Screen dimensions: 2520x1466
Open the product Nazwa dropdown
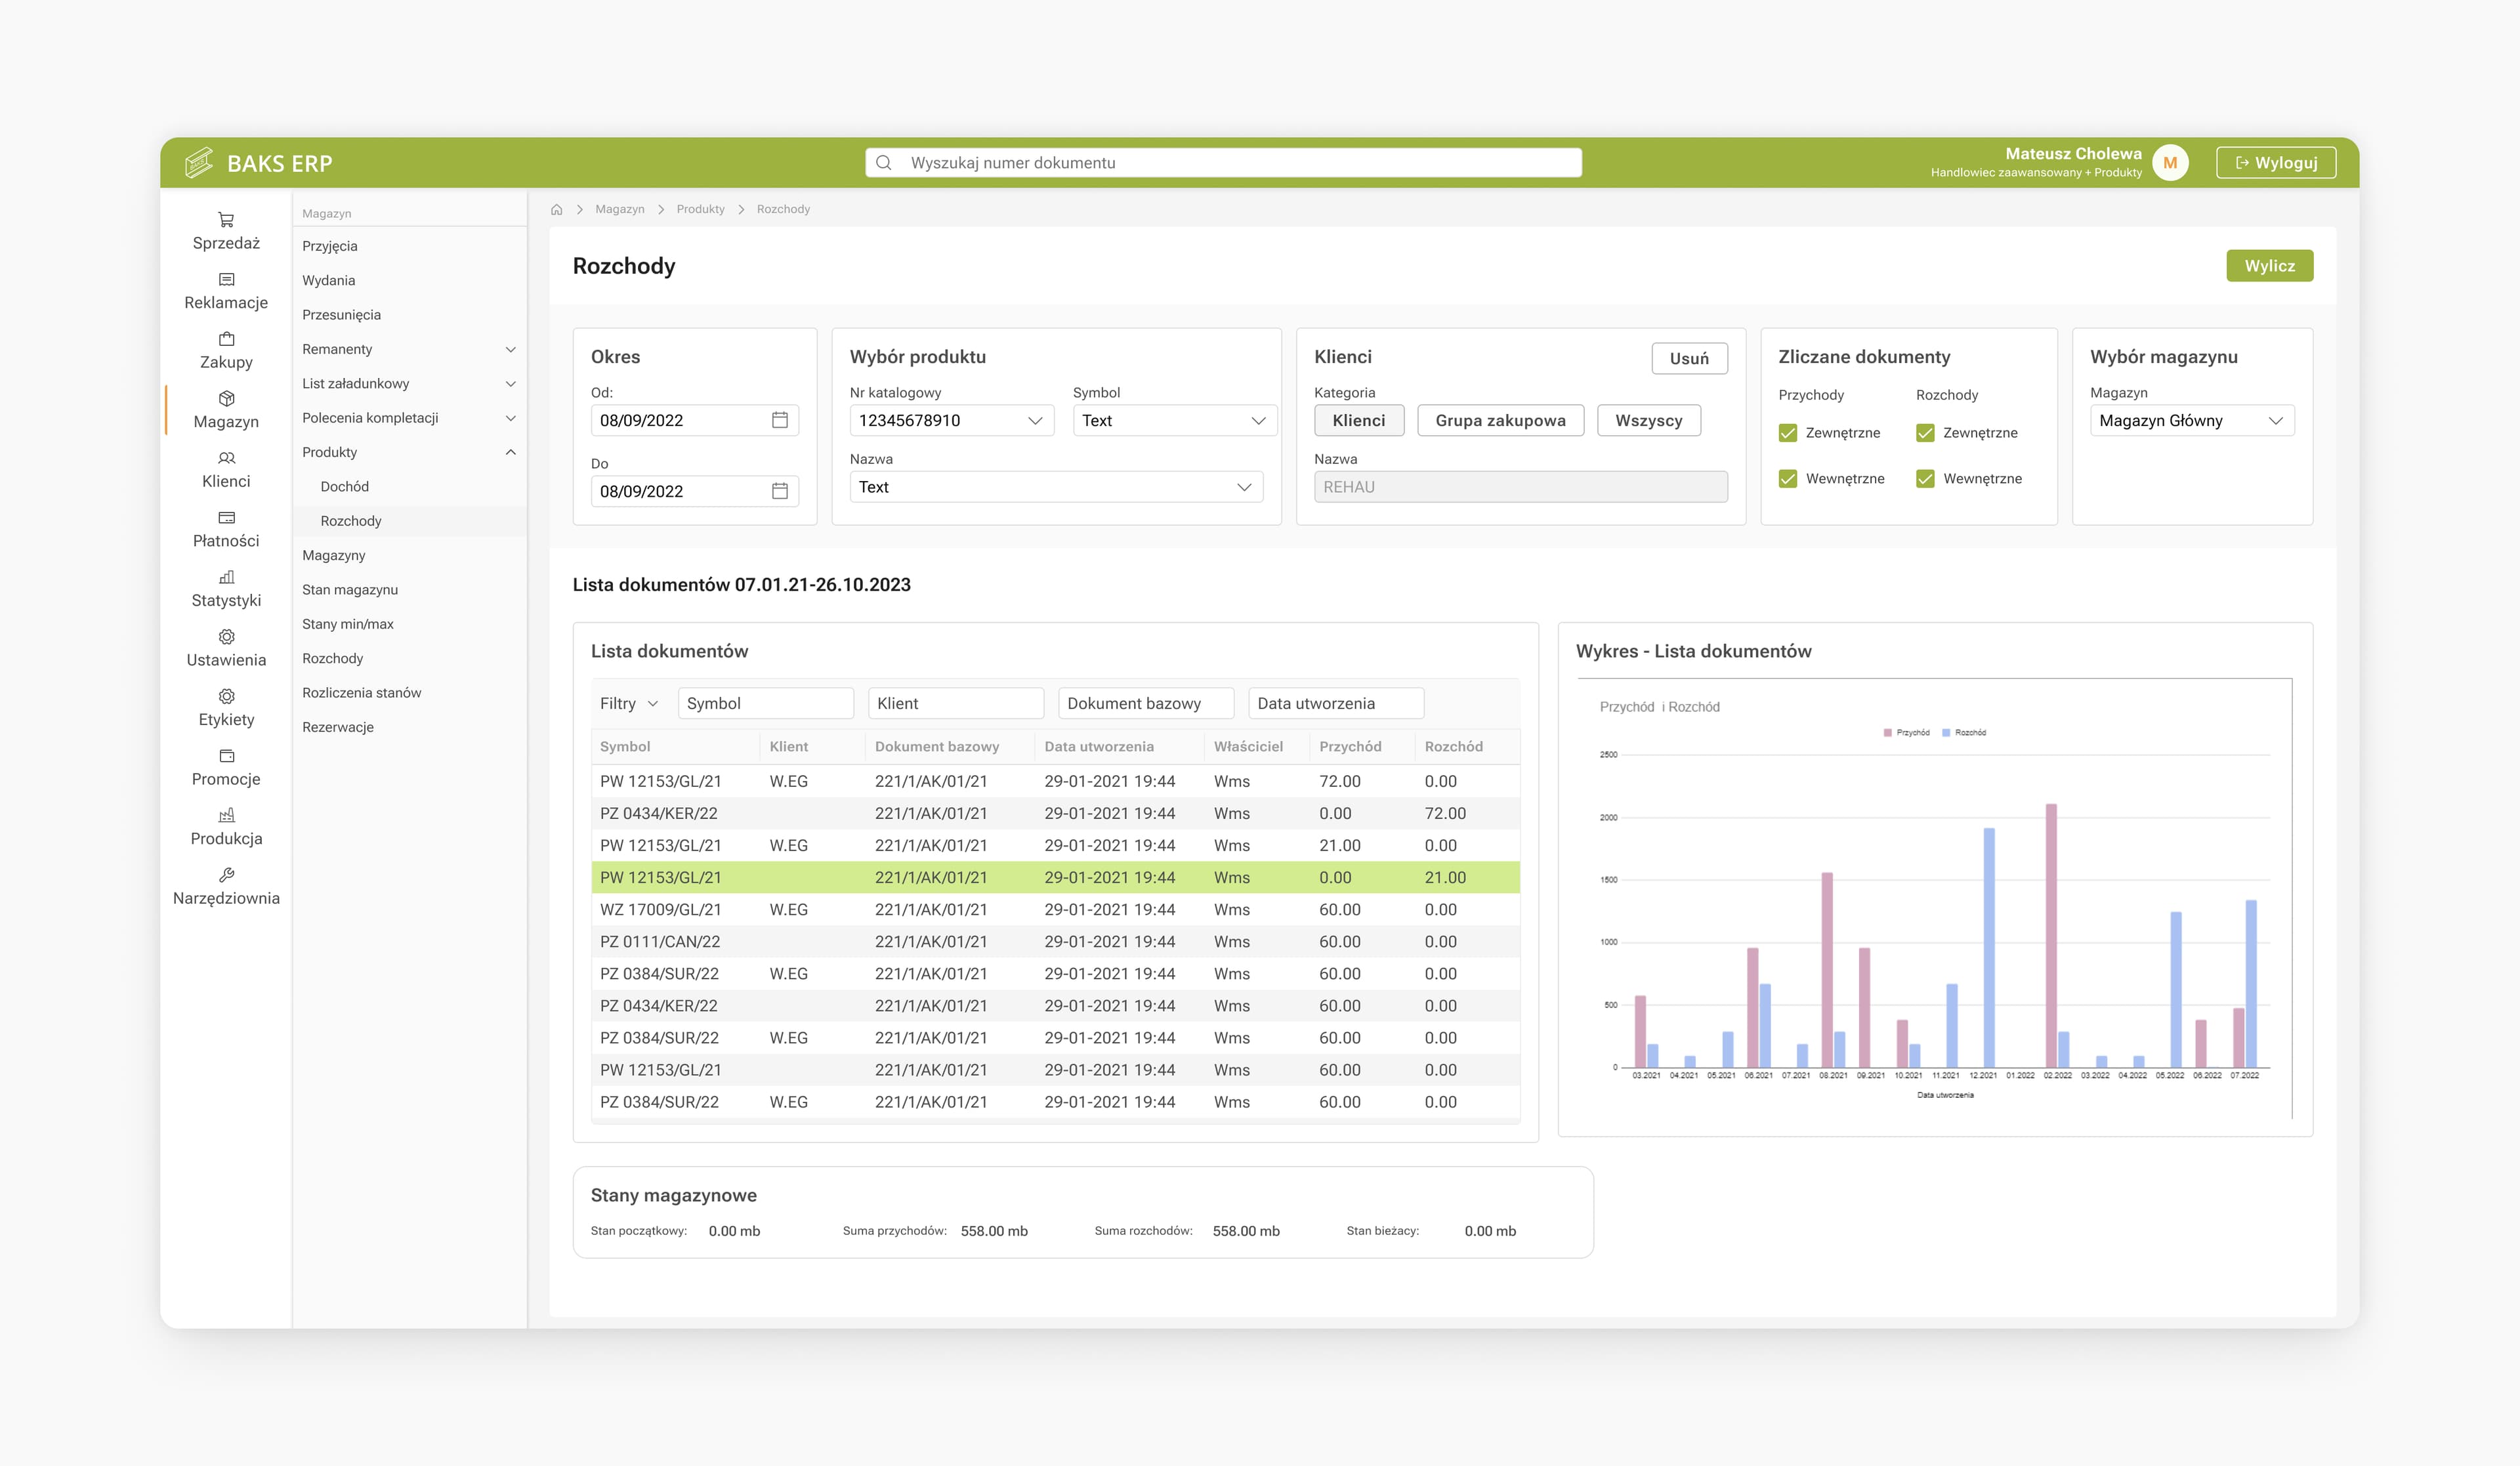click(x=1056, y=487)
